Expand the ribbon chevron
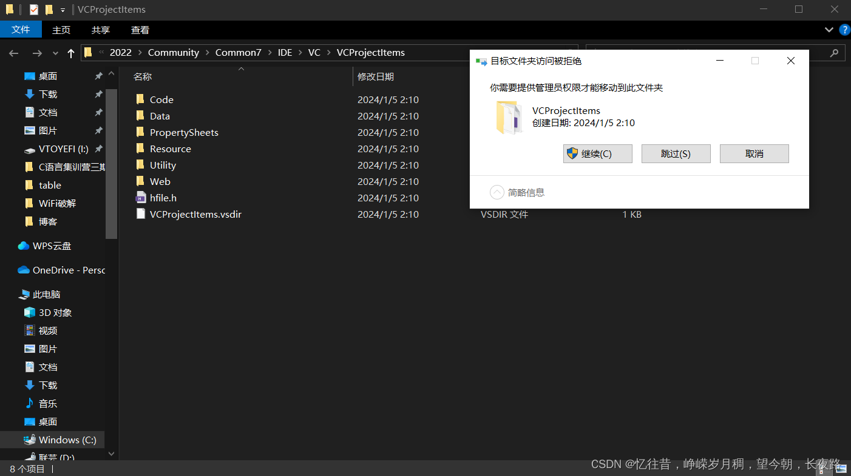This screenshot has height=476, width=851. click(x=829, y=30)
